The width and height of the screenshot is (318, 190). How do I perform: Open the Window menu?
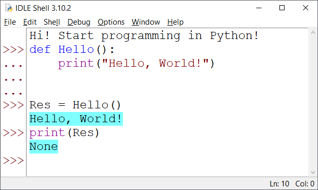[x=146, y=22]
